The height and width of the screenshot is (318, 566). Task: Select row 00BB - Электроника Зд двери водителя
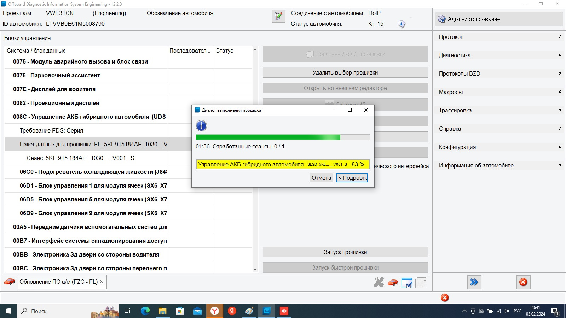(x=128, y=254)
